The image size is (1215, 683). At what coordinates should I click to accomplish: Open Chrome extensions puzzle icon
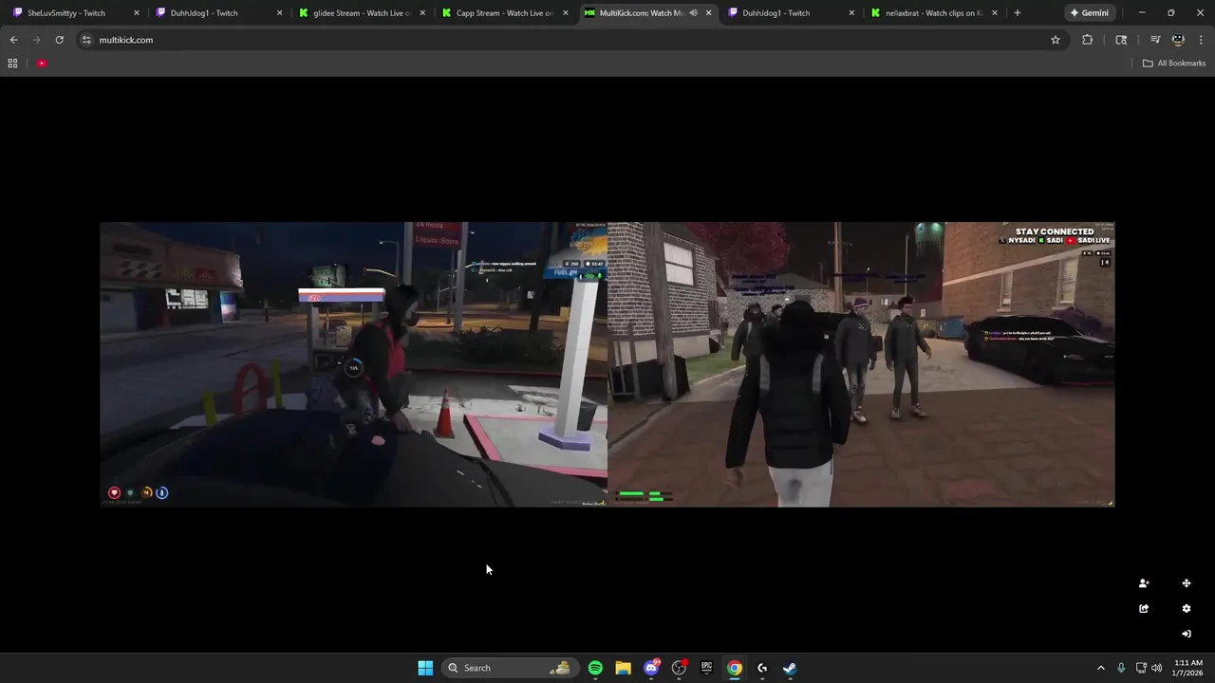tap(1088, 40)
